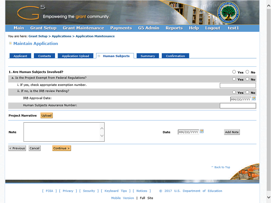Switch to the Mobile Version link

point(122,198)
